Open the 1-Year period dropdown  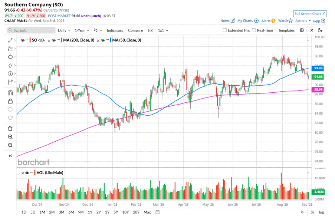click(82, 30)
